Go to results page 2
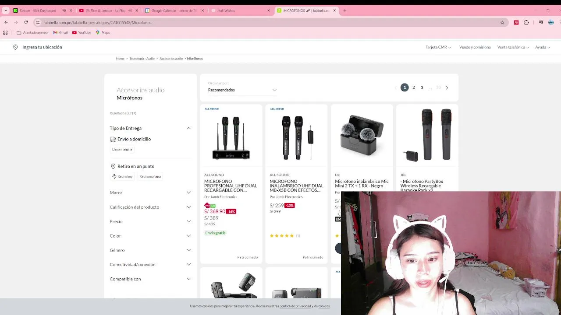Image resolution: width=561 pixels, height=315 pixels. point(413,87)
